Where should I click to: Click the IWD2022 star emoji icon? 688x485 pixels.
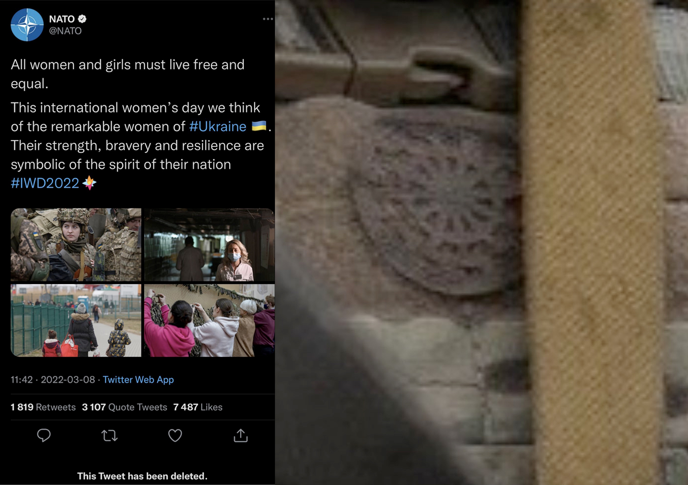click(x=89, y=183)
